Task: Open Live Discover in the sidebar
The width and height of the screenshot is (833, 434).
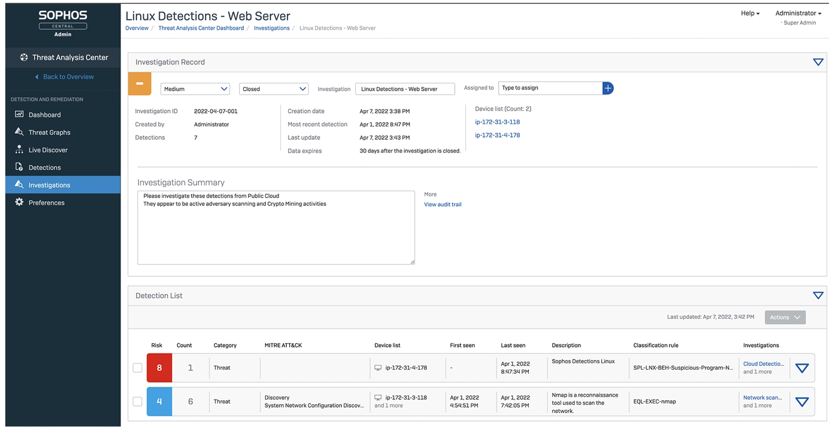Action: (x=63, y=150)
